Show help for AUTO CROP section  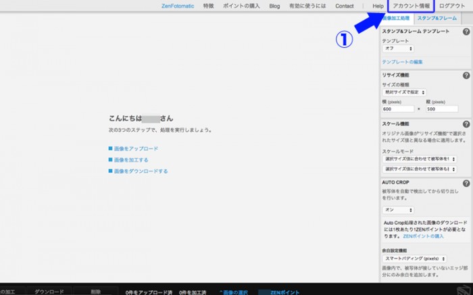coord(466,183)
